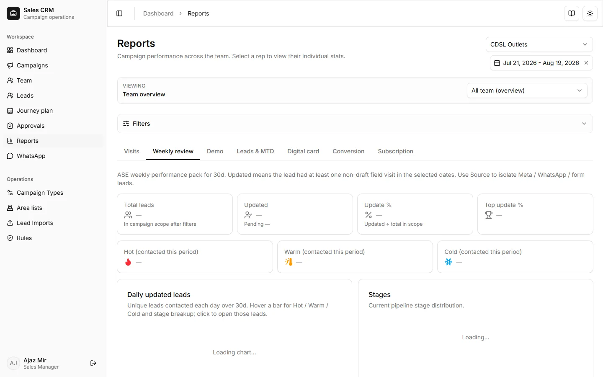
Task: Open the CDSL Outlets campaign dropdown
Action: point(539,44)
